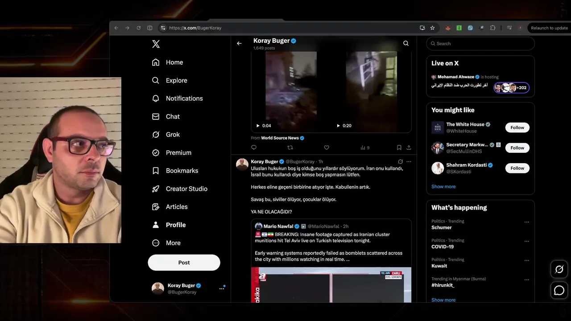The height and width of the screenshot is (321, 571).
Task: Click the Grok icon on Koray's 1h post
Action: (400, 162)
